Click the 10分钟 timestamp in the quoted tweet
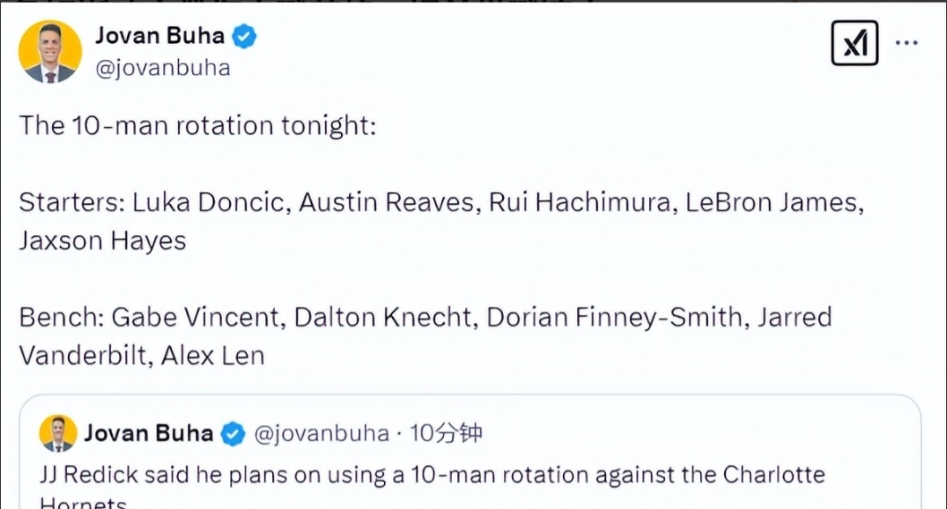The width and height of the screenshot is (947, 509). click(x=446, y=435)
